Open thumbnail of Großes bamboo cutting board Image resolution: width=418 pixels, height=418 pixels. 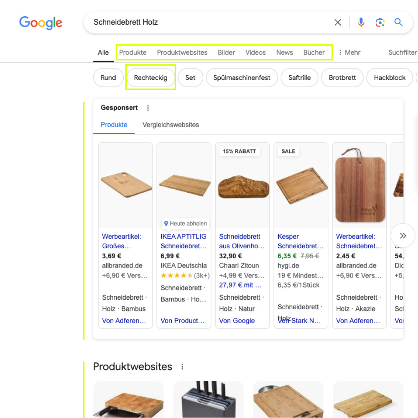tap(125, 185)
